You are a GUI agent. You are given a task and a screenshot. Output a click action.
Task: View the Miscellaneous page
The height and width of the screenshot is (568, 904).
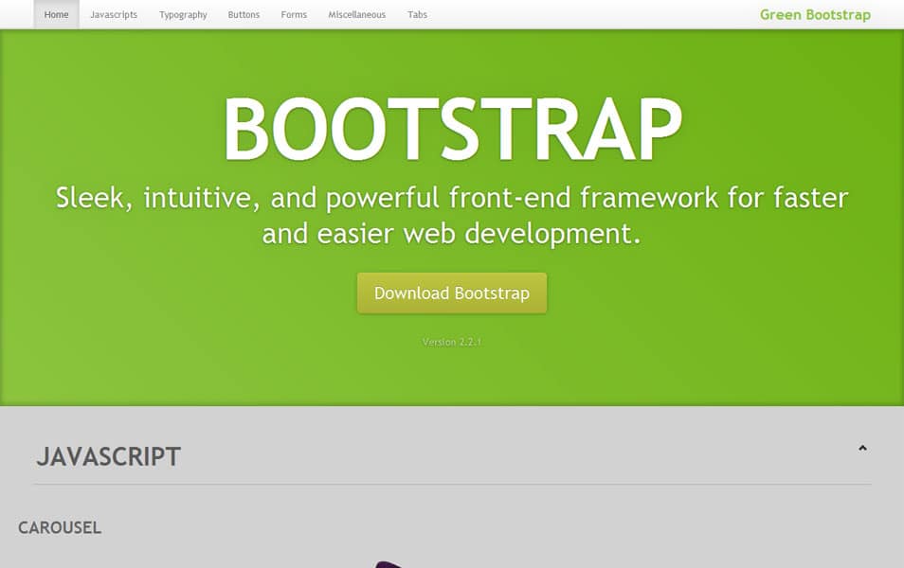[x=356, y=14]
